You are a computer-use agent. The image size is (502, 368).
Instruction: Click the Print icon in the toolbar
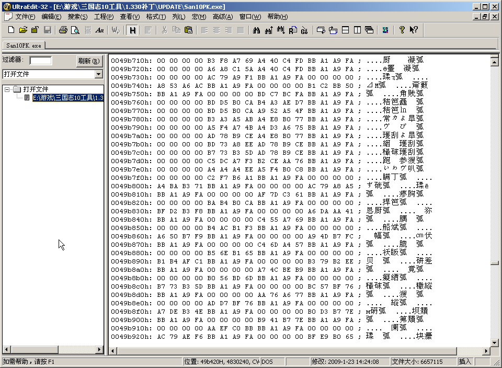(63, 30)
